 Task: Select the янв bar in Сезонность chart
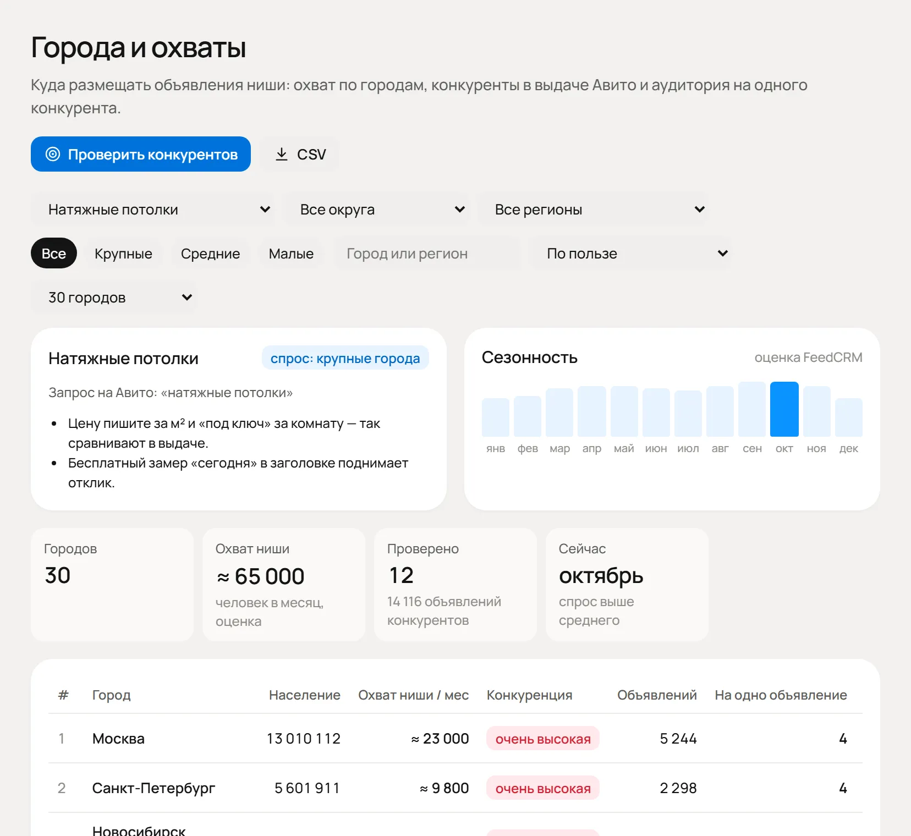click(x=496, y=417)
